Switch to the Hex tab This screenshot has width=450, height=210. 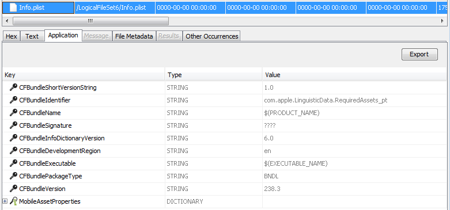point(12,36)
